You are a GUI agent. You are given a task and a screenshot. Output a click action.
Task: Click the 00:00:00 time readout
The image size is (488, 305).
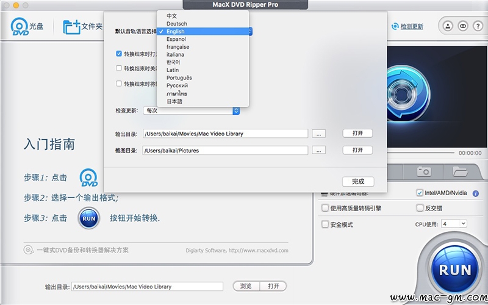click(x=470, y=153)
